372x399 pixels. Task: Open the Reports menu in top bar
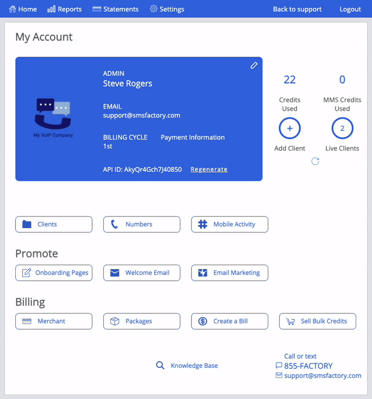[65, 9]
